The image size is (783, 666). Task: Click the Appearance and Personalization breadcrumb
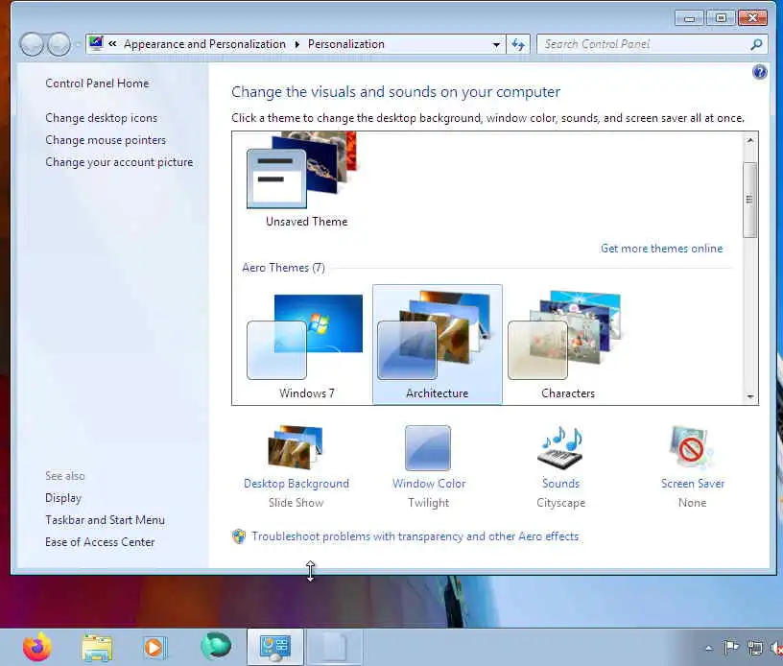click(x=204, y=44)
